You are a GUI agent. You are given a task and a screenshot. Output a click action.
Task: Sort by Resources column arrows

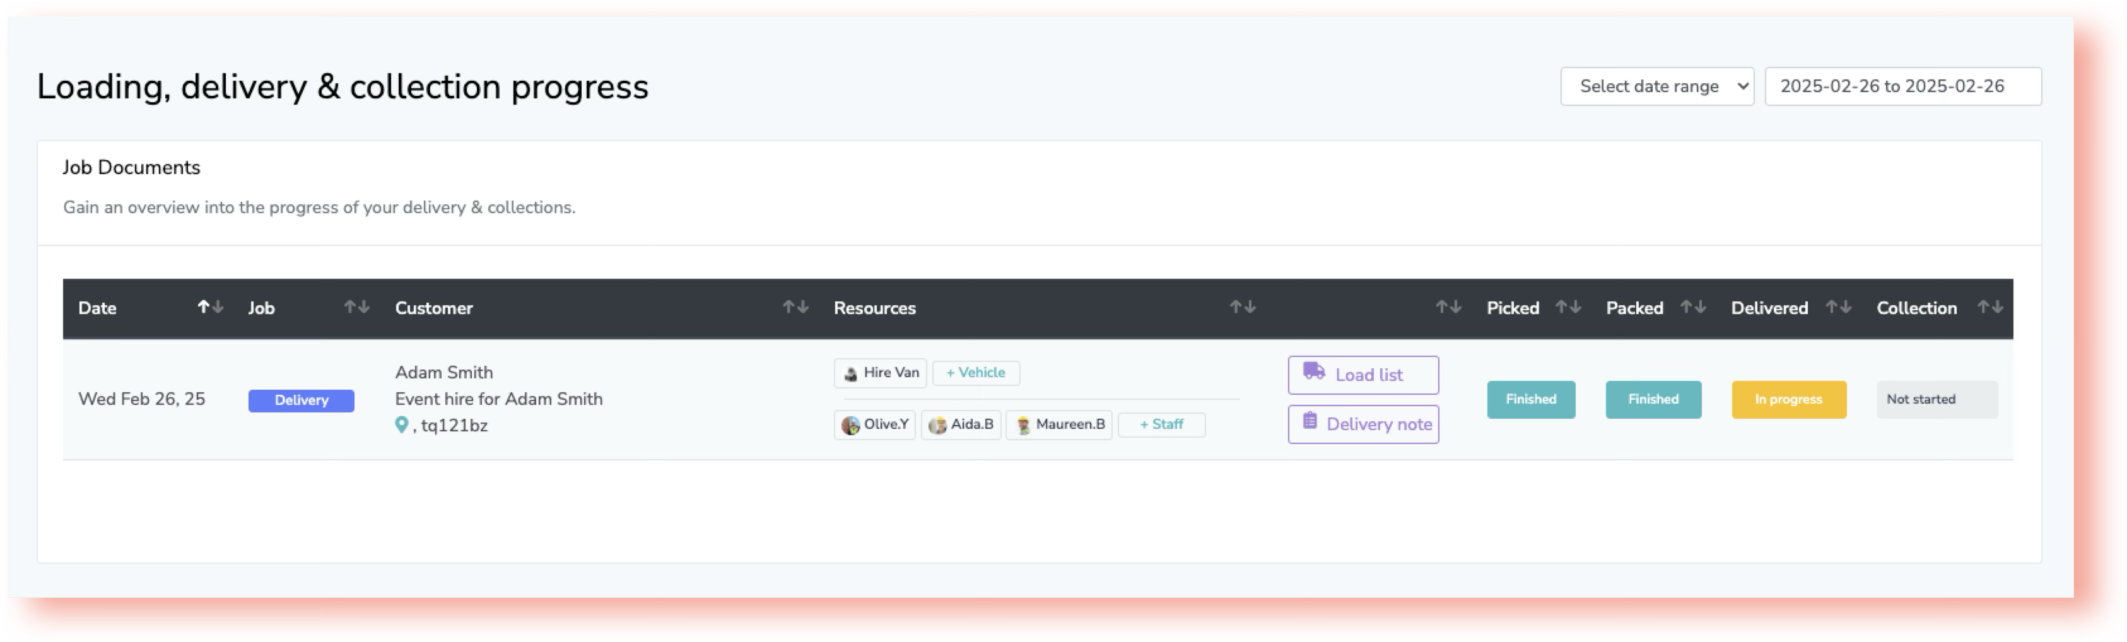coord(1243,307)
